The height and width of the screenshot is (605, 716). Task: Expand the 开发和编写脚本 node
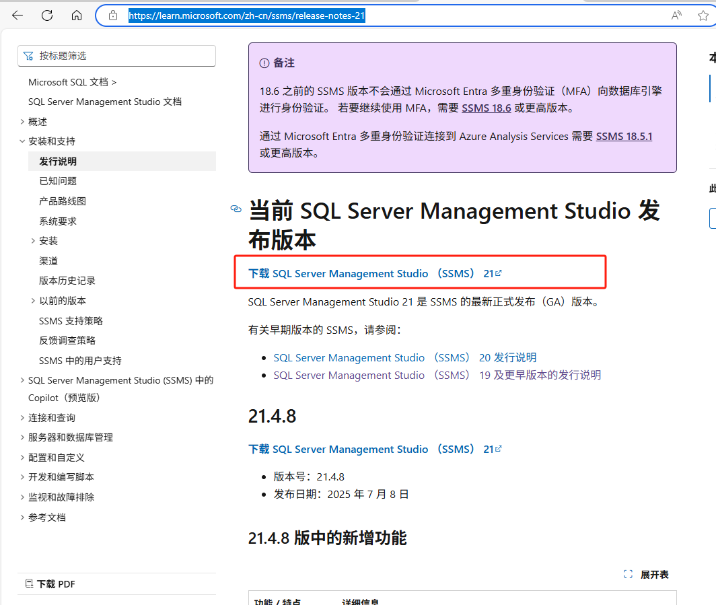pos(22,476)
